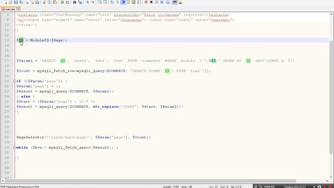Viewport: 334px width, 188px height.
Task: Close the current document via toolbar icon
Action: click(27, 2)
